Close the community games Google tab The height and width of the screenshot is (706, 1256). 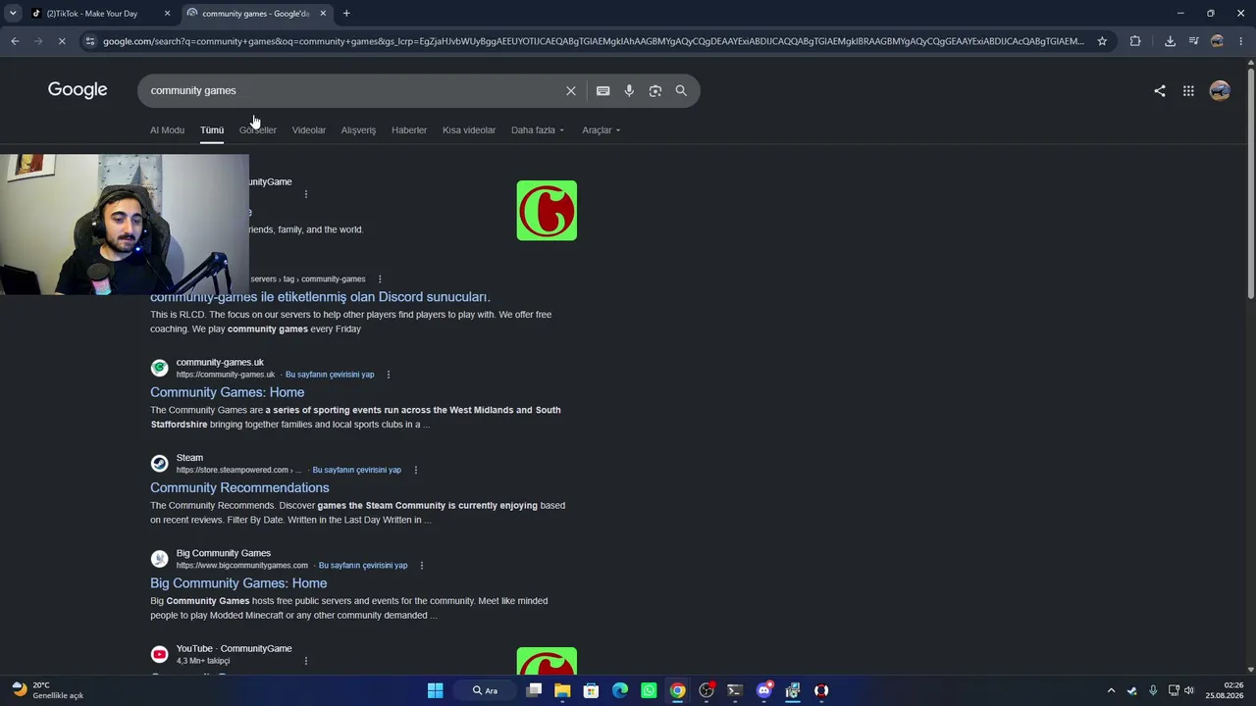[x=323, y=14]
